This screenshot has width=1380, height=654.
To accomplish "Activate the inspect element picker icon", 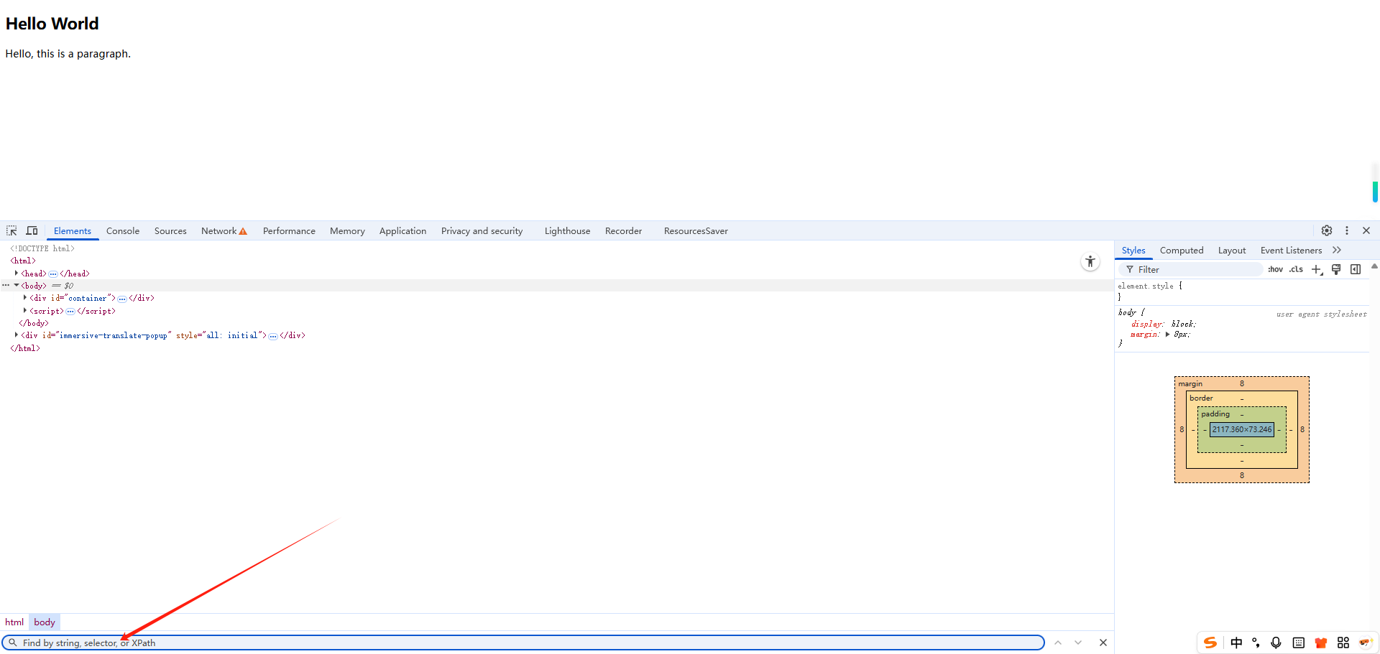I will (x=11, y=230).
